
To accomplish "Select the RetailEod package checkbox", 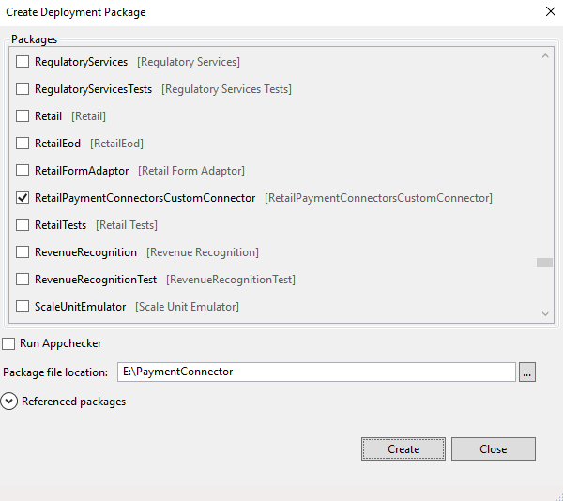I will 23,144.
